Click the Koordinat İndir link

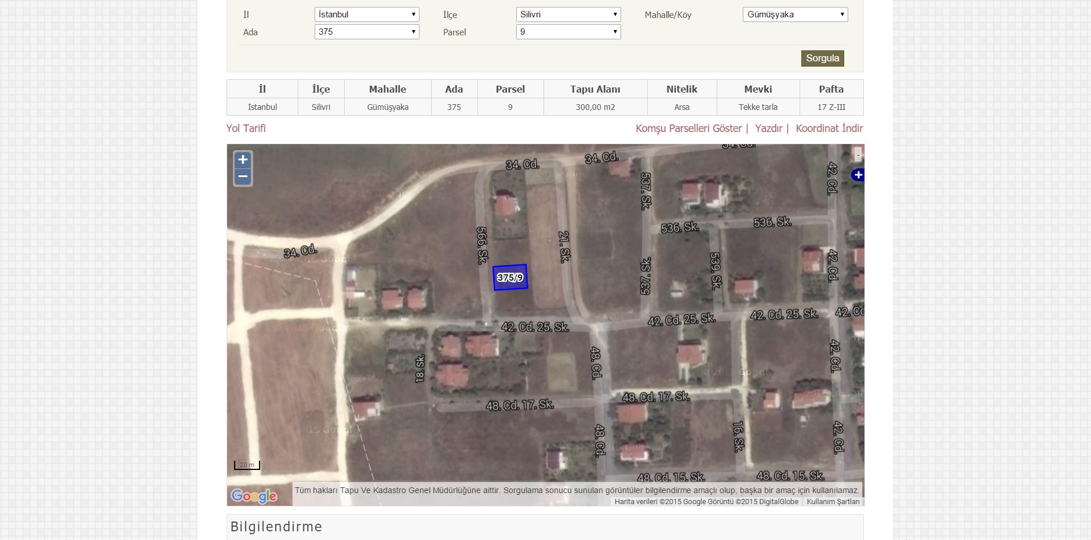[829, 128]
